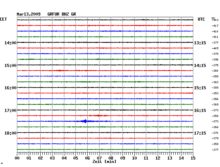The width and height of the screenshot is (220, 167).
Task: Select the 15:00 CET time label
Action: pyautogui.click(x=10, y=66)
